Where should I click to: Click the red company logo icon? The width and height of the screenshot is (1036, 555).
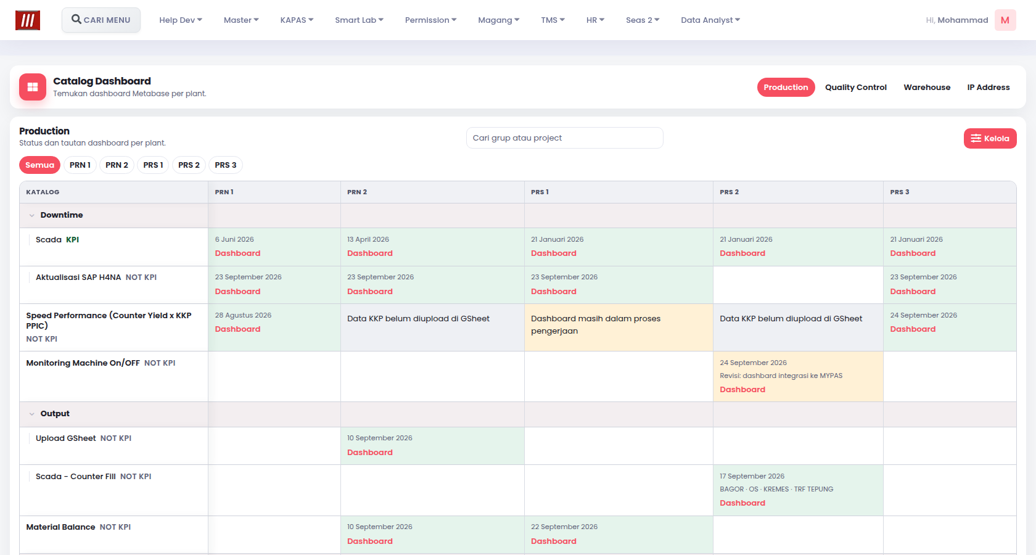[x=28, y=20]
